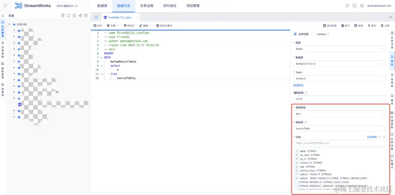Open the project selector 实时计算迭代6.1.4 dropdown
Viewport: 395px width, 195px height.
coord(72,6)
